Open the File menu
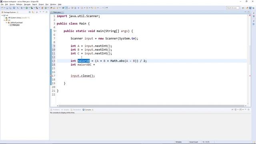Image resolution: width=256 pixels, height=144 pixels. pyautogui.click(x=2, y=4)
